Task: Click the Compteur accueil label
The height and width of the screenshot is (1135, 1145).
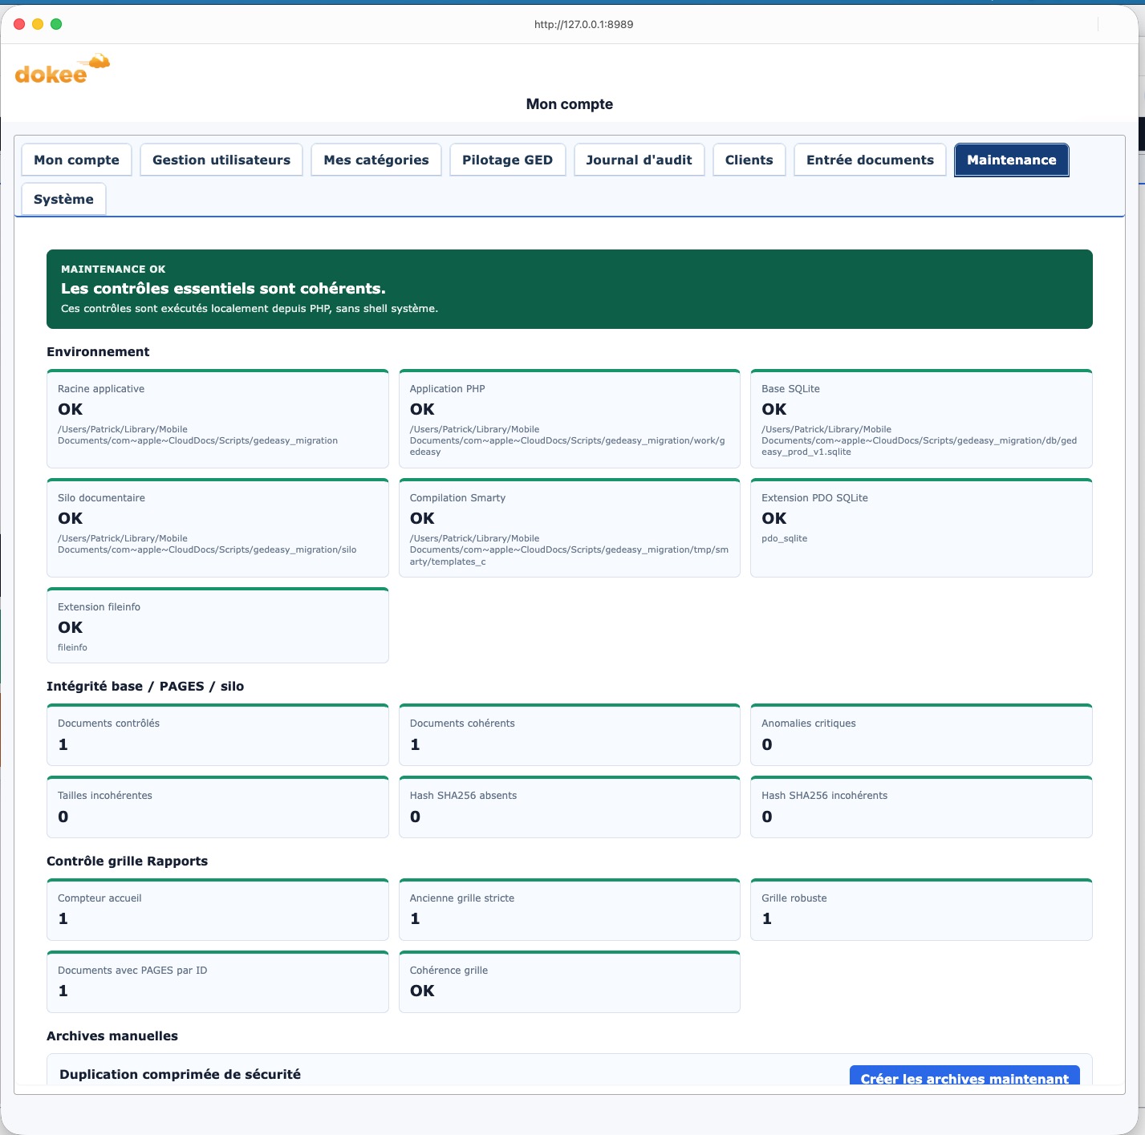Action: (99, 898)
